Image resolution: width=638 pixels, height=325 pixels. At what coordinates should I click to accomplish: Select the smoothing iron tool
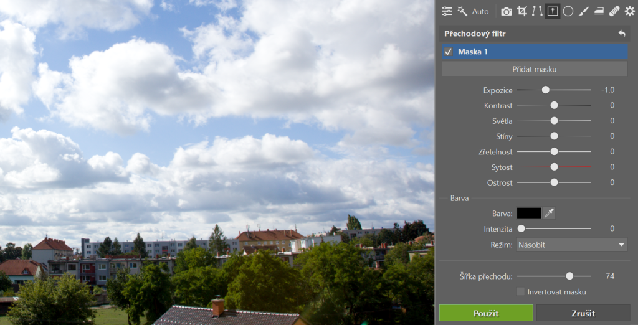click(x=599, y=11)
